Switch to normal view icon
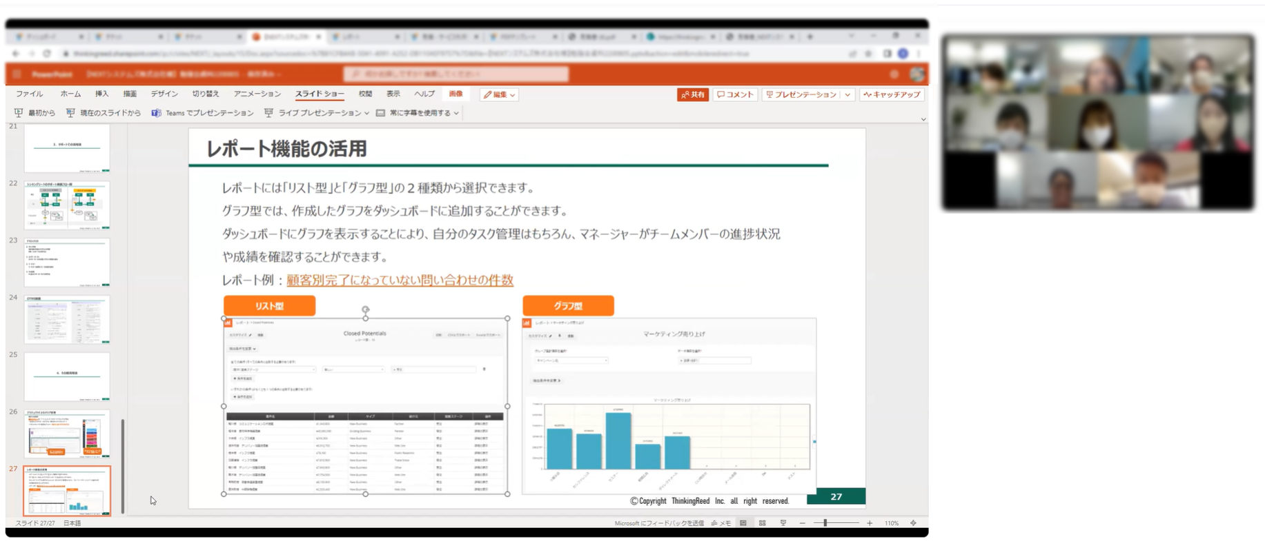 tap(743, 523)
